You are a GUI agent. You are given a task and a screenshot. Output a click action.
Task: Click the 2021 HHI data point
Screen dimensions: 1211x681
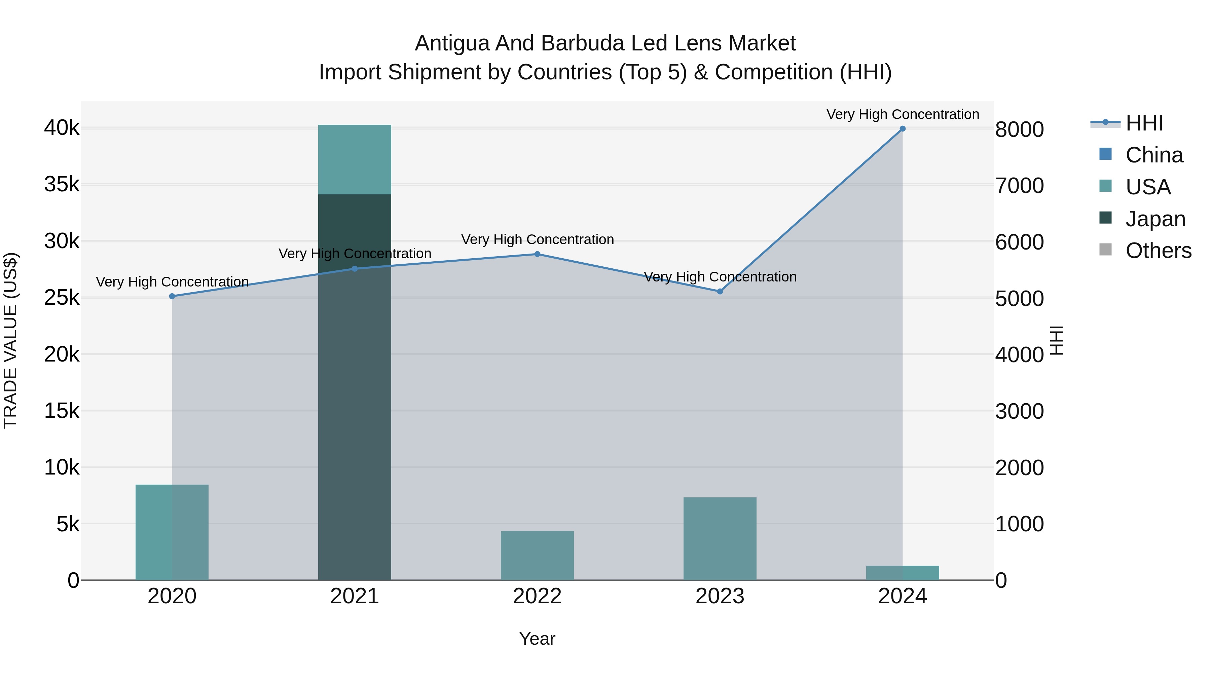click(355, 269)
